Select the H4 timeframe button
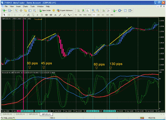 99,15
